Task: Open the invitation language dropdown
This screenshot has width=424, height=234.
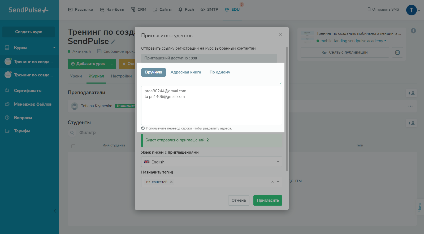Action: (x=211, y=162)
